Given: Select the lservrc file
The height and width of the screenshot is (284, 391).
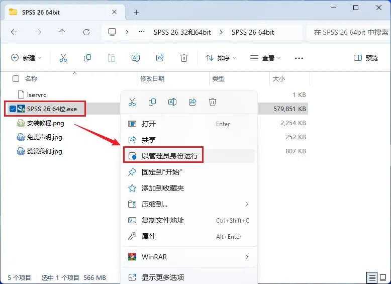Looking at the screenshot, I should [36, 94].
